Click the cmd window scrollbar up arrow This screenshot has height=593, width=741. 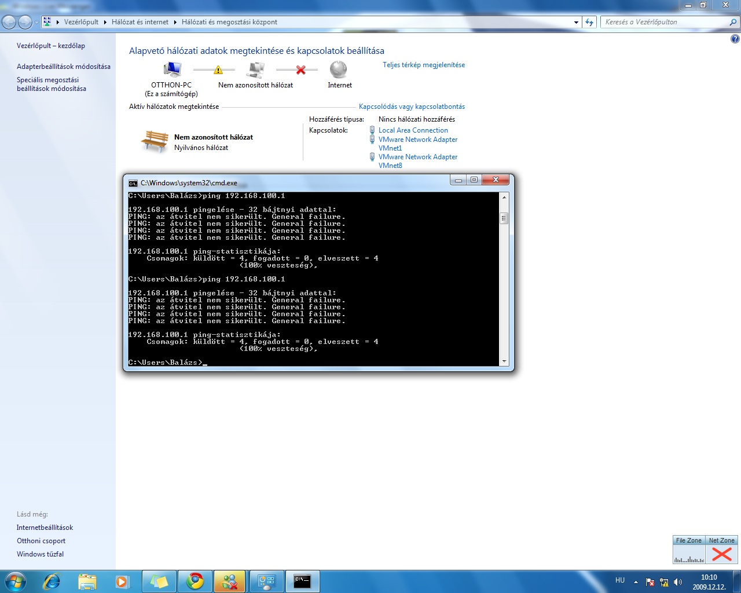504,197
